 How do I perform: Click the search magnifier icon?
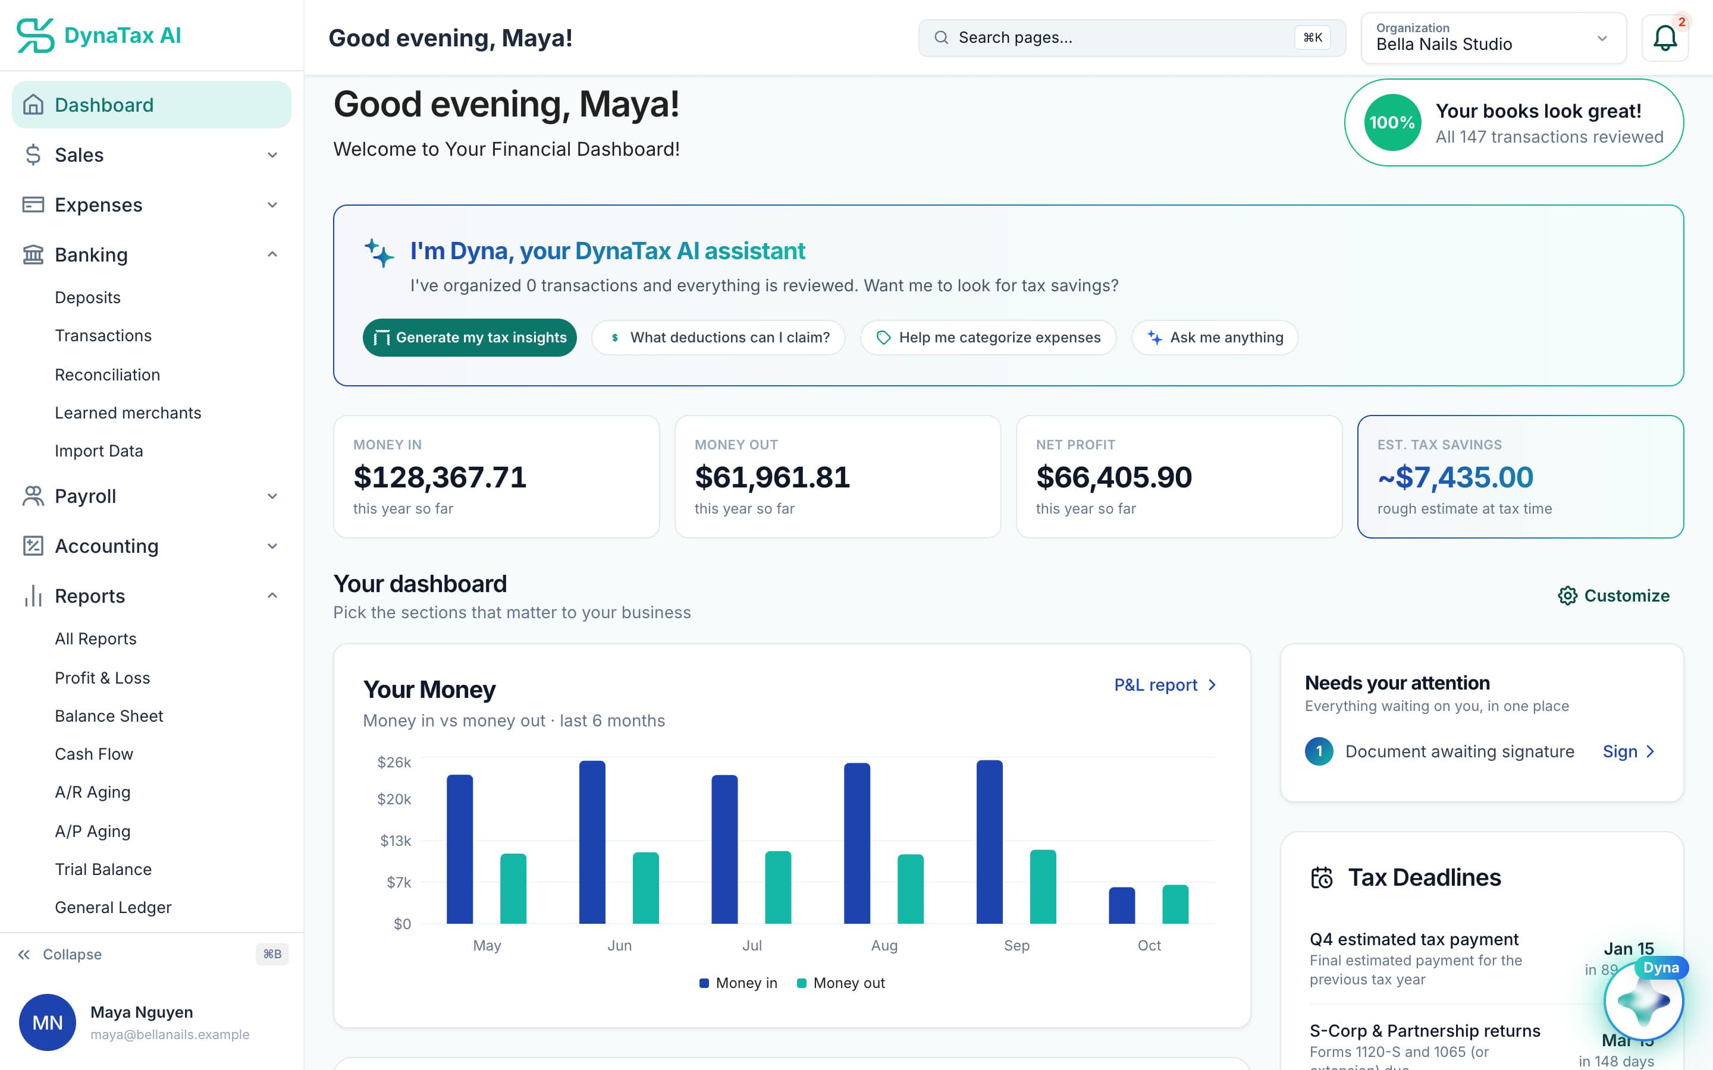[x=941, y=37]
